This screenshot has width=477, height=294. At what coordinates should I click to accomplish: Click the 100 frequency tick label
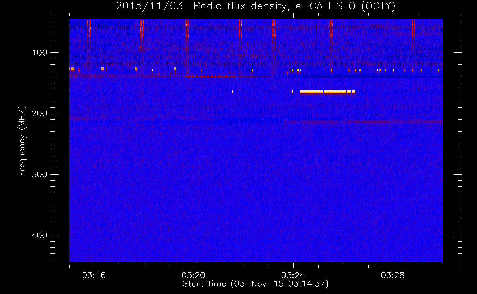tap(40, 53)
